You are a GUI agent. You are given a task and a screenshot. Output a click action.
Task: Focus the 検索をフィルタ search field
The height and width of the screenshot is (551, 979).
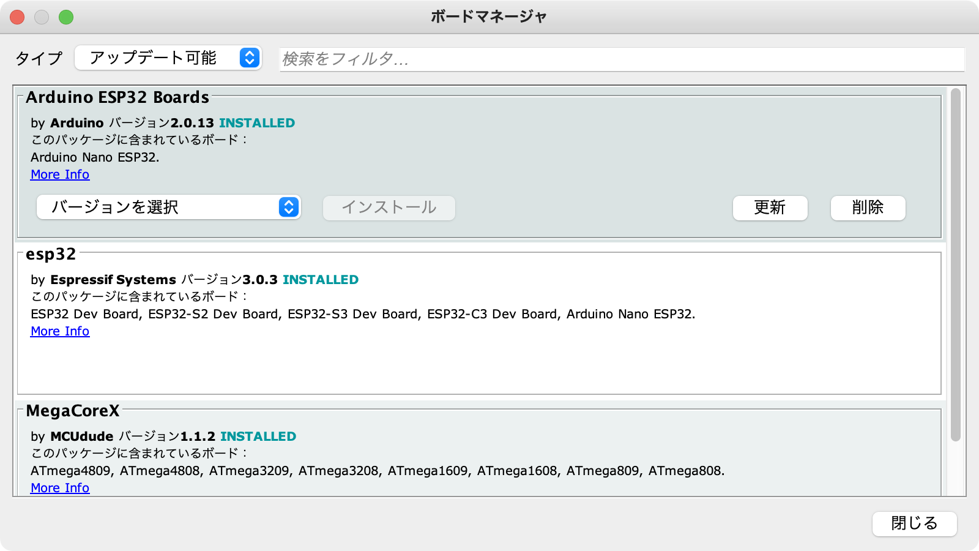(x=622, y=59)
